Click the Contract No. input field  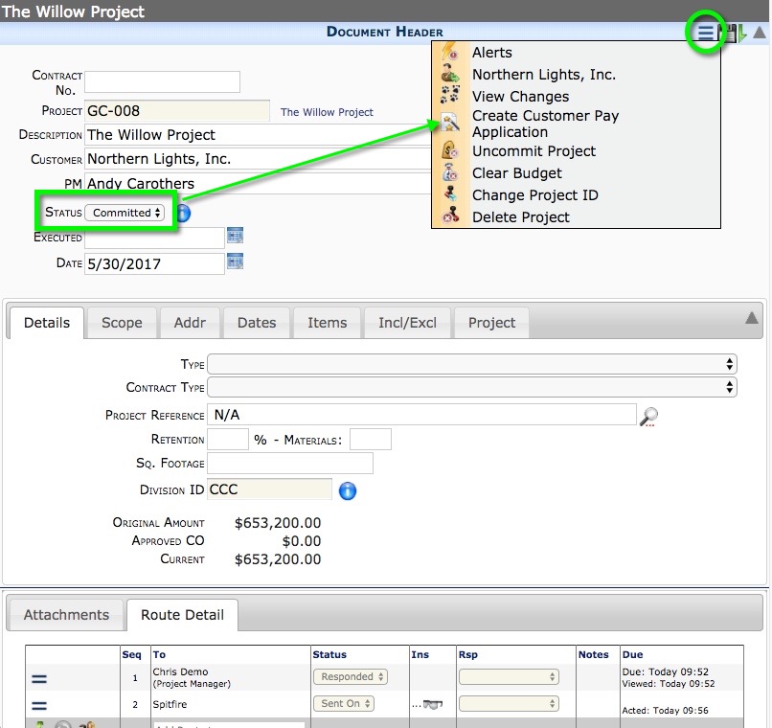click(x=162, y=81)
